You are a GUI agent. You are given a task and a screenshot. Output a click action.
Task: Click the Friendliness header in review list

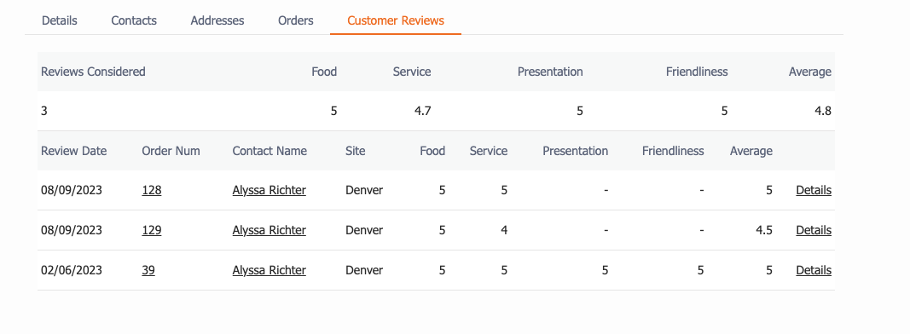click(x=673, y=151)
